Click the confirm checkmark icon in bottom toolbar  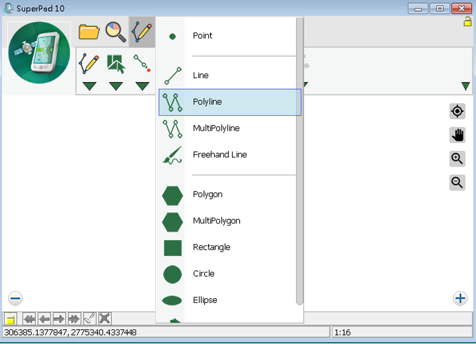[x=89, y=319]
